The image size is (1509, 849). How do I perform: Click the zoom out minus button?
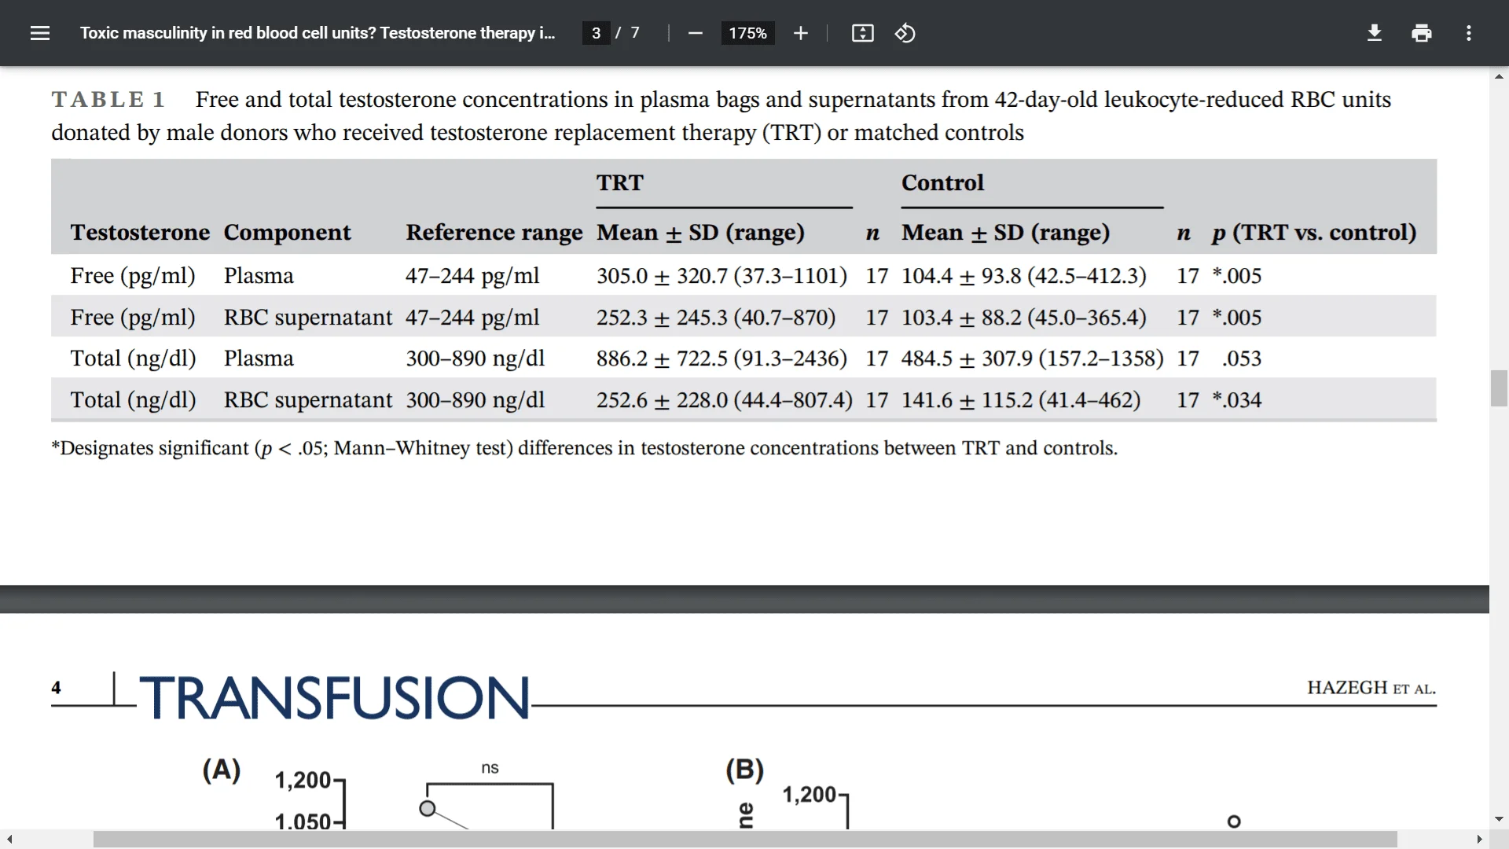pyautogui.click(x=695, y=33)
